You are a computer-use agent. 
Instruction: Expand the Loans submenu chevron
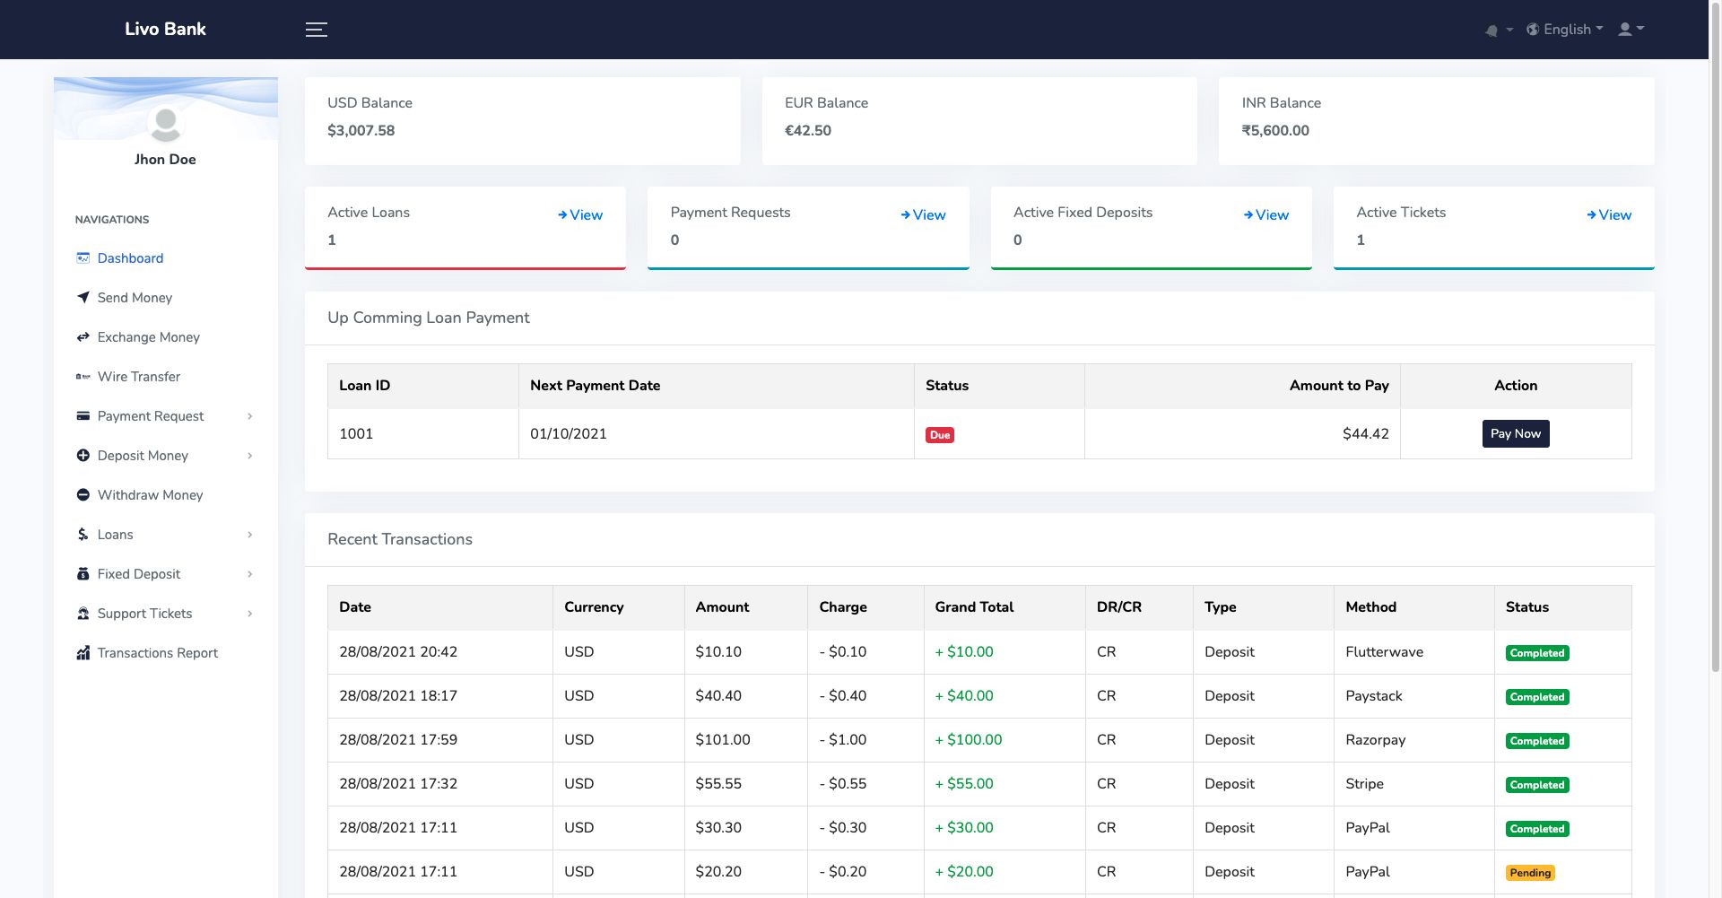pos(249,535)
